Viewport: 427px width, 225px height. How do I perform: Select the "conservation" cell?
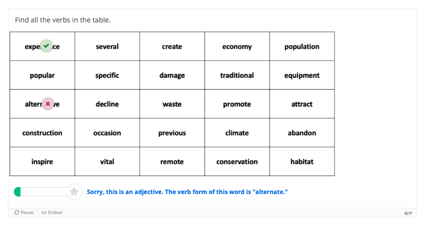[x=237, y=162]
